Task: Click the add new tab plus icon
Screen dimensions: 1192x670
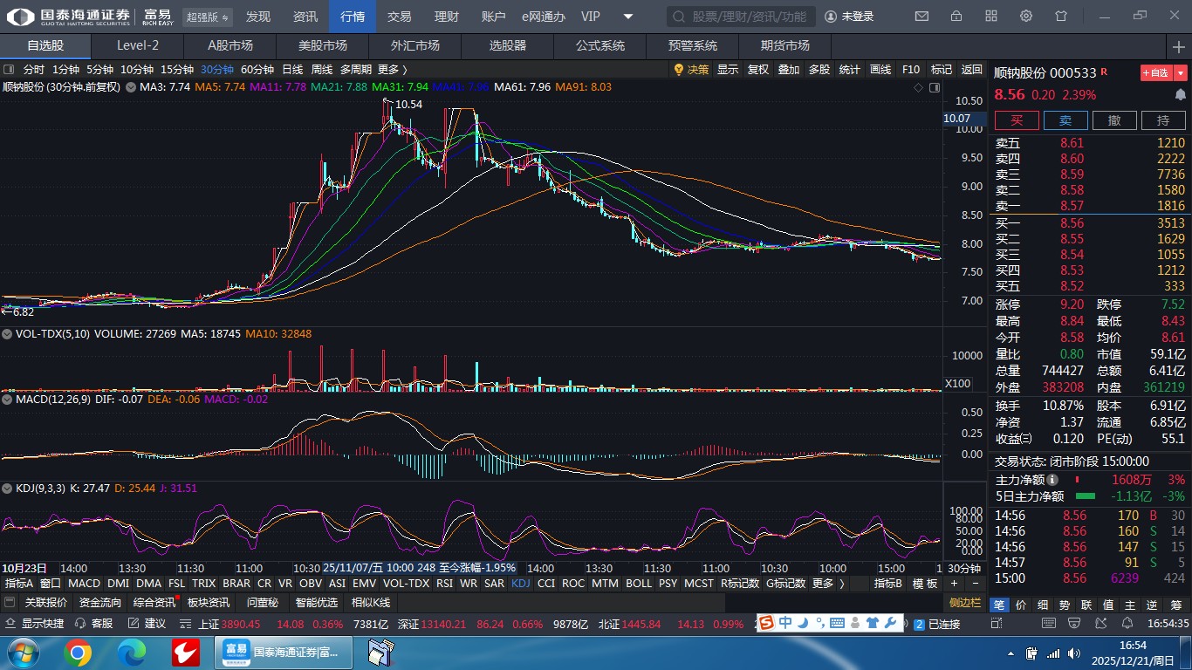Action: click(x=1179, y=46)
